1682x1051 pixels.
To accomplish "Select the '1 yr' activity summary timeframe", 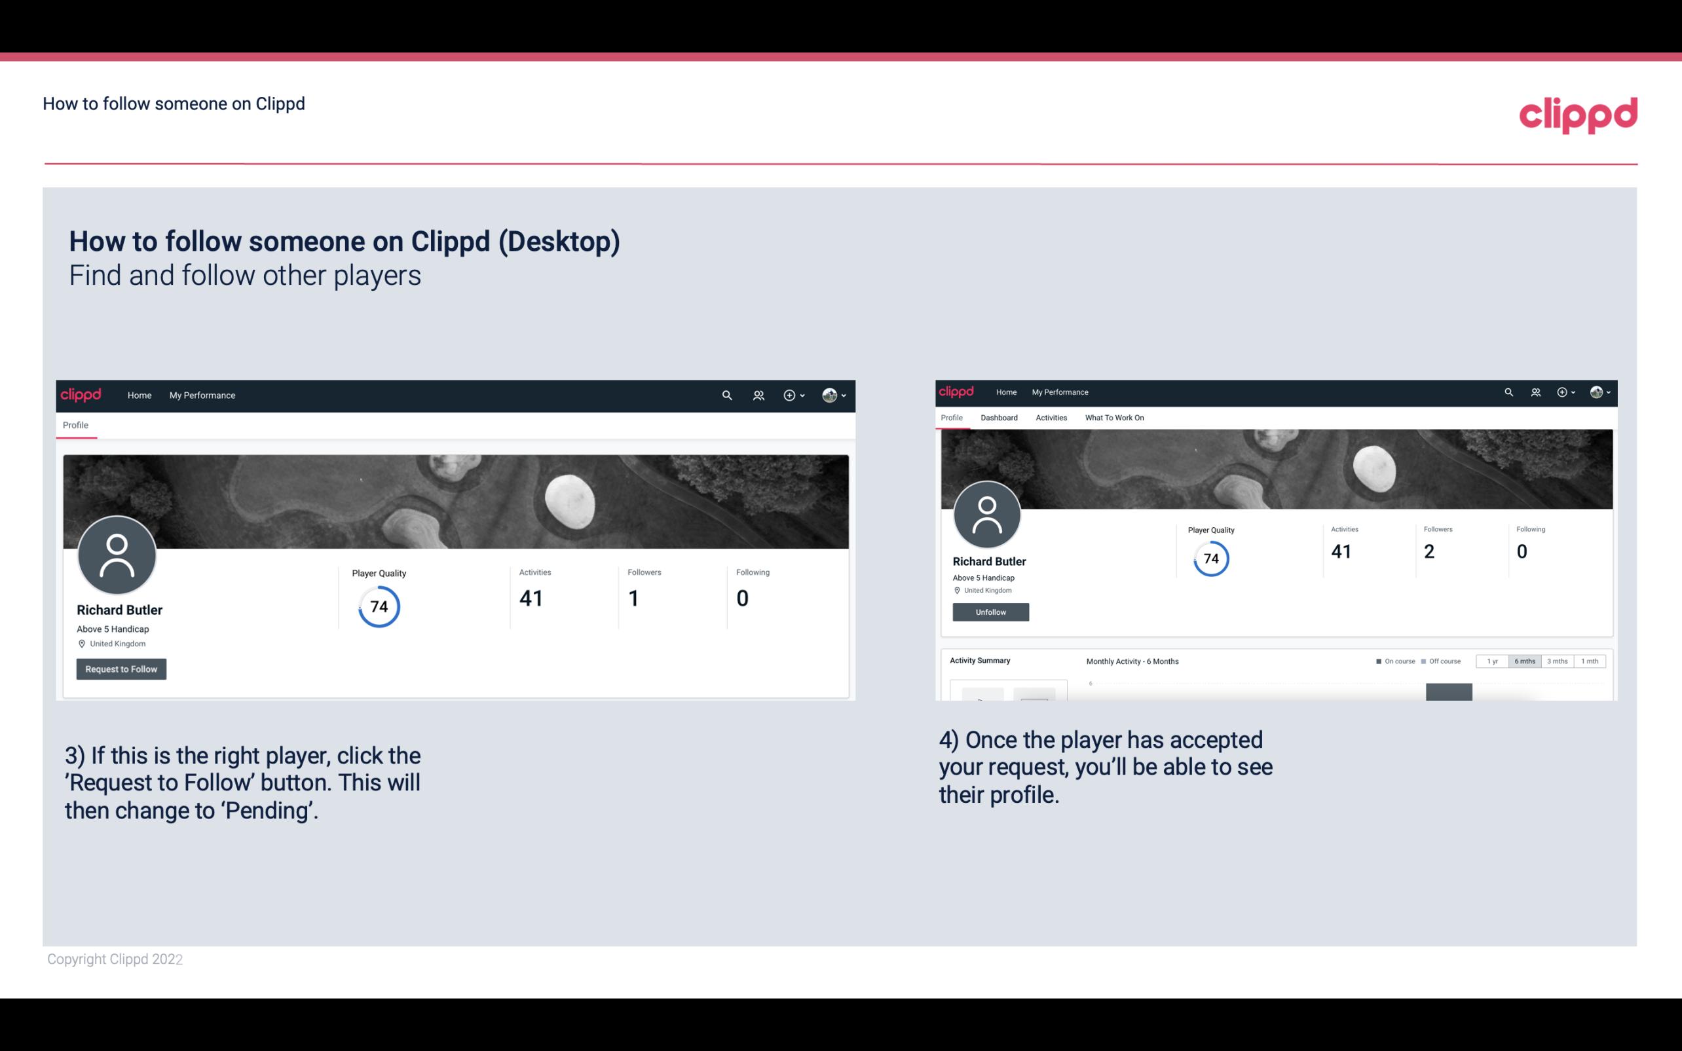I will point(1493,661).
